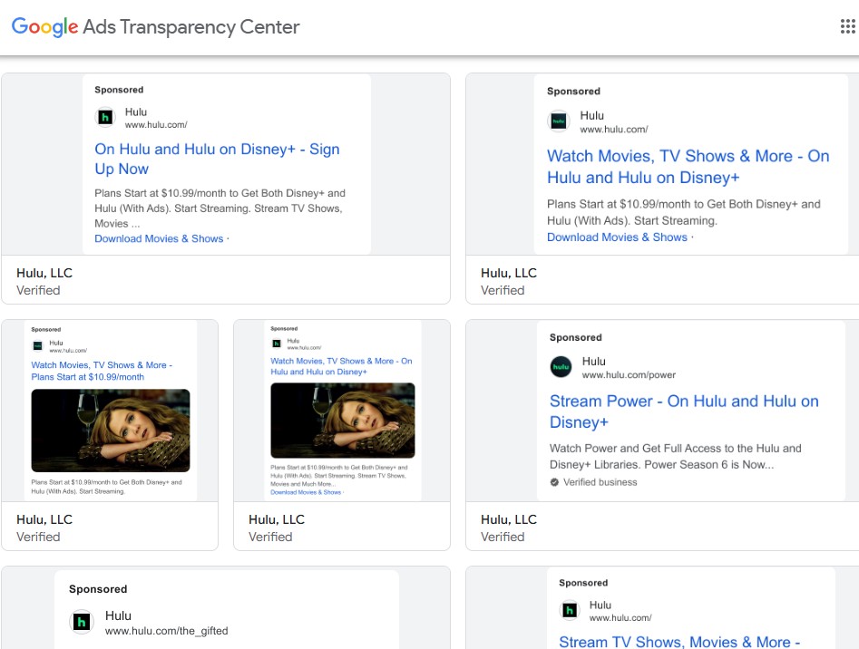Click the Google logo in the header

point(45,26)
